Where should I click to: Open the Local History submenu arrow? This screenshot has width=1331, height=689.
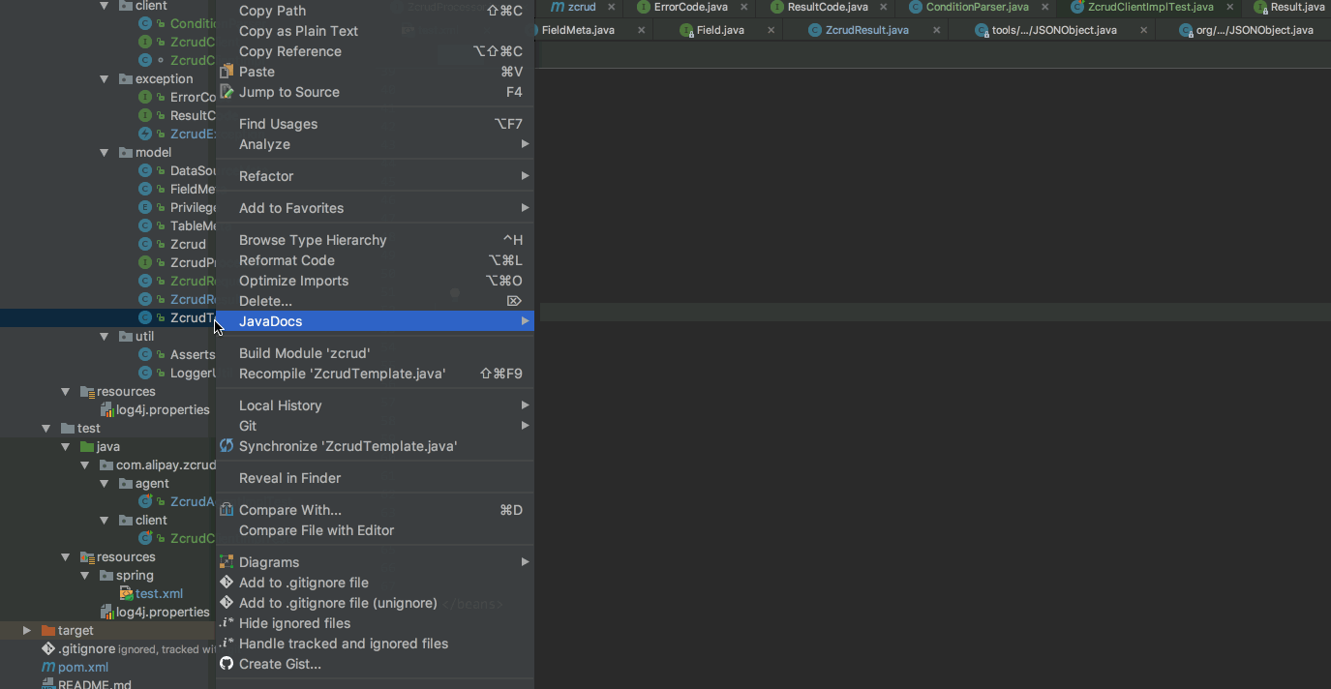[x=525, y=405]
